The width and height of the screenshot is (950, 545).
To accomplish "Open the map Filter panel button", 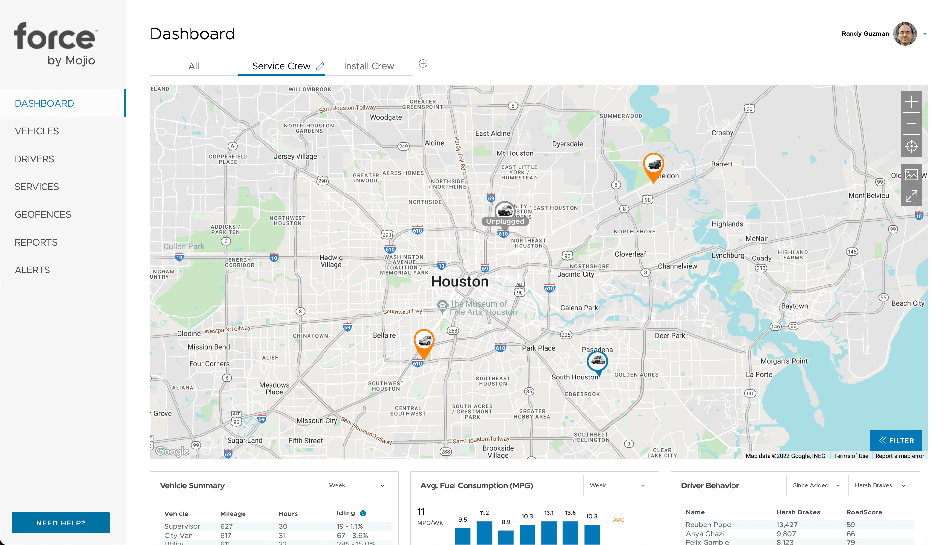I will tap(896, 441).
